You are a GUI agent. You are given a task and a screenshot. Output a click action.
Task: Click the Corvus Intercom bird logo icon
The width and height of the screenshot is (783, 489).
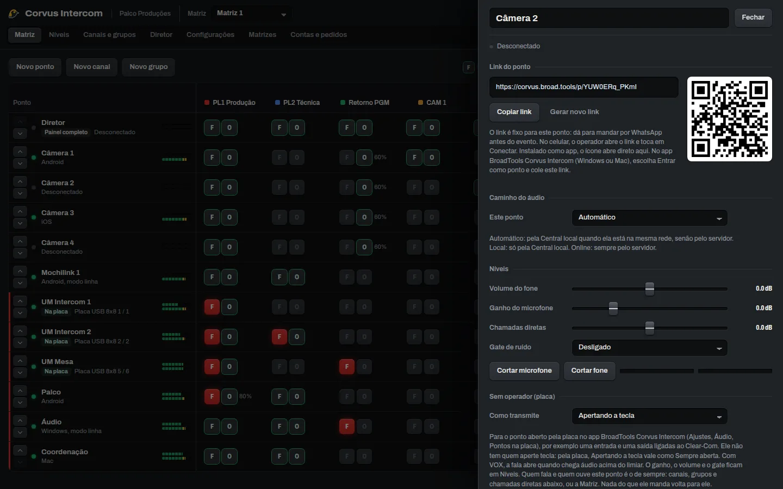pos(14,14)
